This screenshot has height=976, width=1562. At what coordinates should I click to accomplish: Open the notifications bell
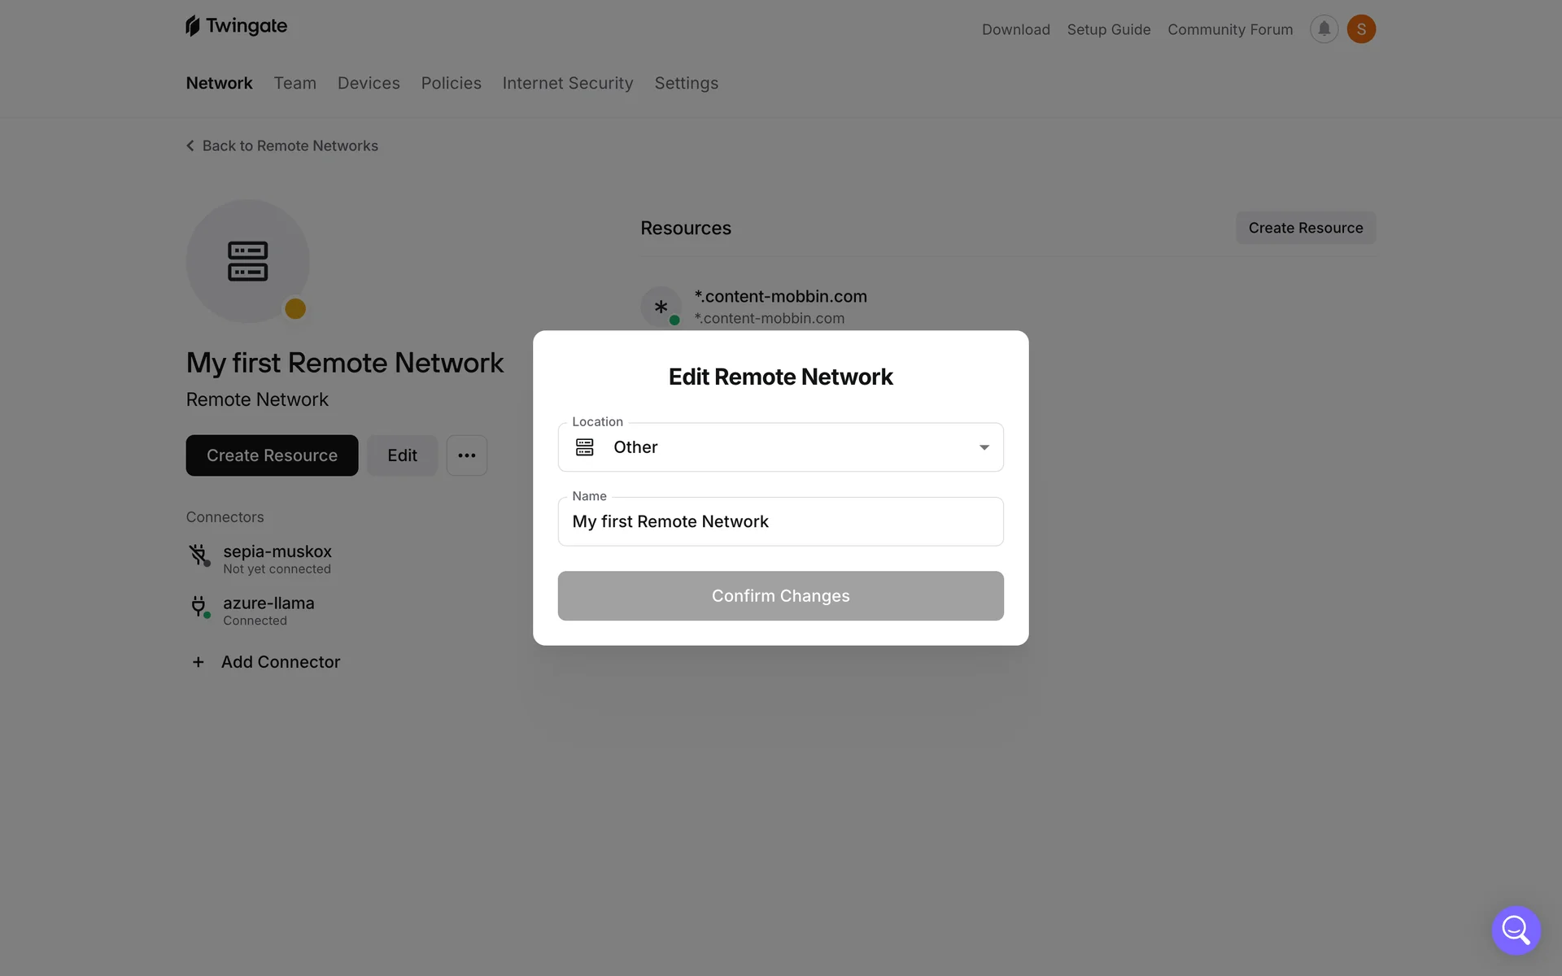pos(1324,29)
